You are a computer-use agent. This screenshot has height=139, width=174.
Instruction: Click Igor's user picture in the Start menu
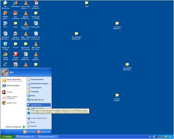5,72
